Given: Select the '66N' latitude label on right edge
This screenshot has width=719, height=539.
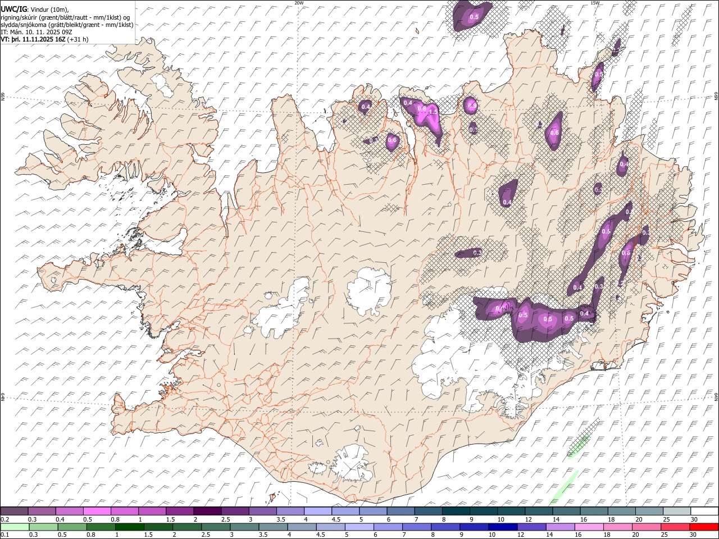Looking at the screenshot, I should pyautogui.click(x=716, y=97).
